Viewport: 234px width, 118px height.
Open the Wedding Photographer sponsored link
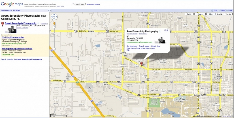[x=13, y=37]
